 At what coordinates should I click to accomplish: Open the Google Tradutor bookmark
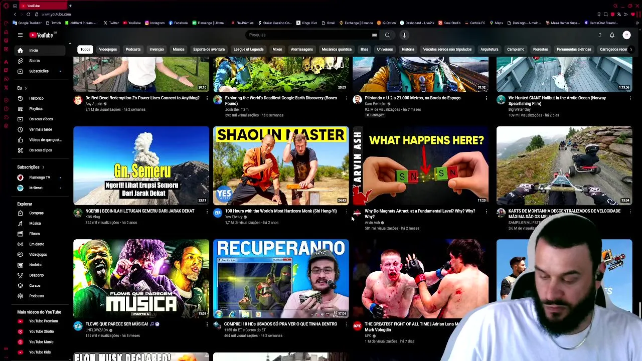click(x=28, y=23)
